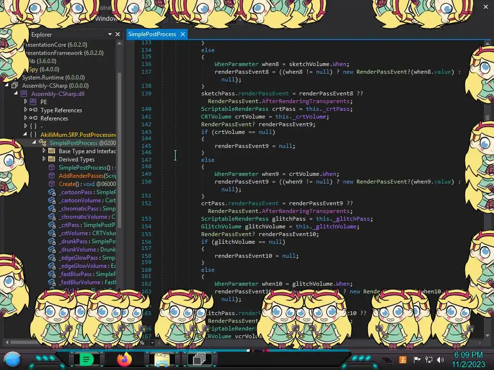Select the _drunkPass field entry
Screen dimensions: 494x370
pyautogui.click(x=87, y=241)
